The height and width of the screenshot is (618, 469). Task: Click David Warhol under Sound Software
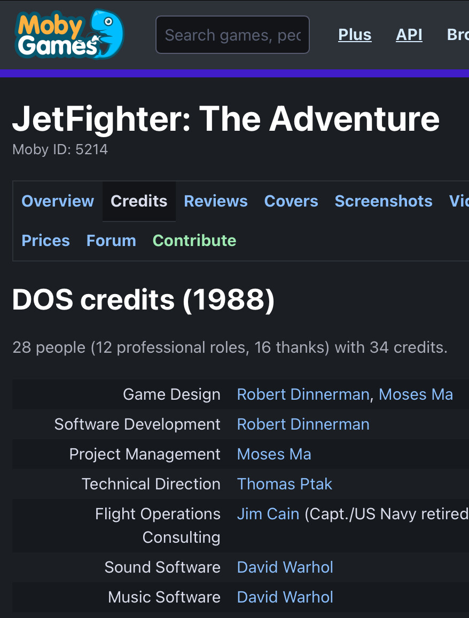[285, 567]
